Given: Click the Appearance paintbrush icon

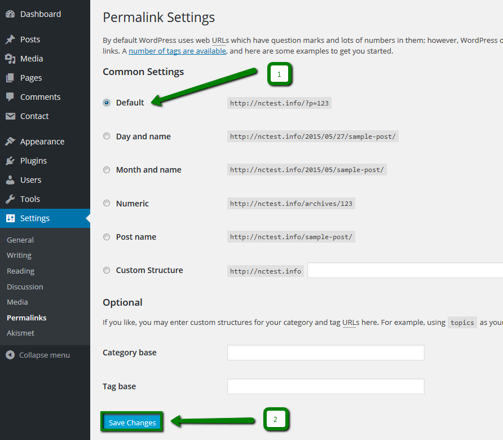Looking at the screenshot, I should pyautogui.click(x=10, y=142).
